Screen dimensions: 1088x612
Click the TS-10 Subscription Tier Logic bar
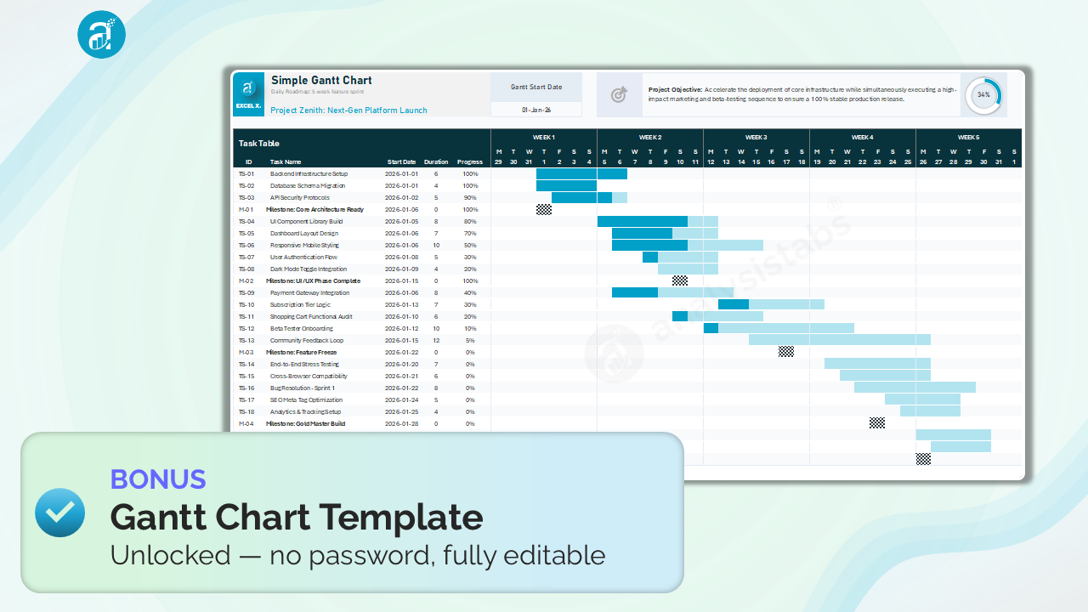pyautogui.click(x=771, y=304)
